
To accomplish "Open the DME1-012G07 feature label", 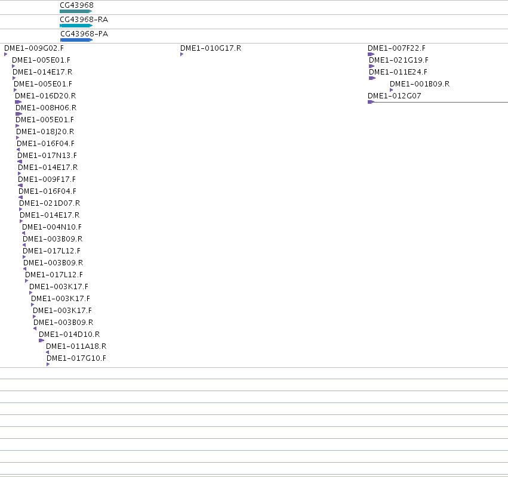I will [395, 96].
